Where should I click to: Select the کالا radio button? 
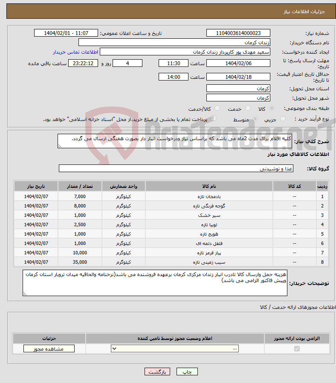pos(272,108)
